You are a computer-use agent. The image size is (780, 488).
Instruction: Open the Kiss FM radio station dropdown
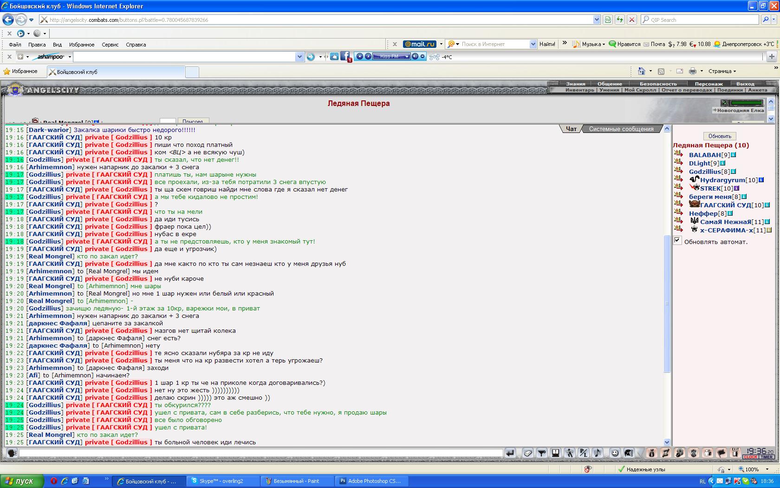(407, 57)
